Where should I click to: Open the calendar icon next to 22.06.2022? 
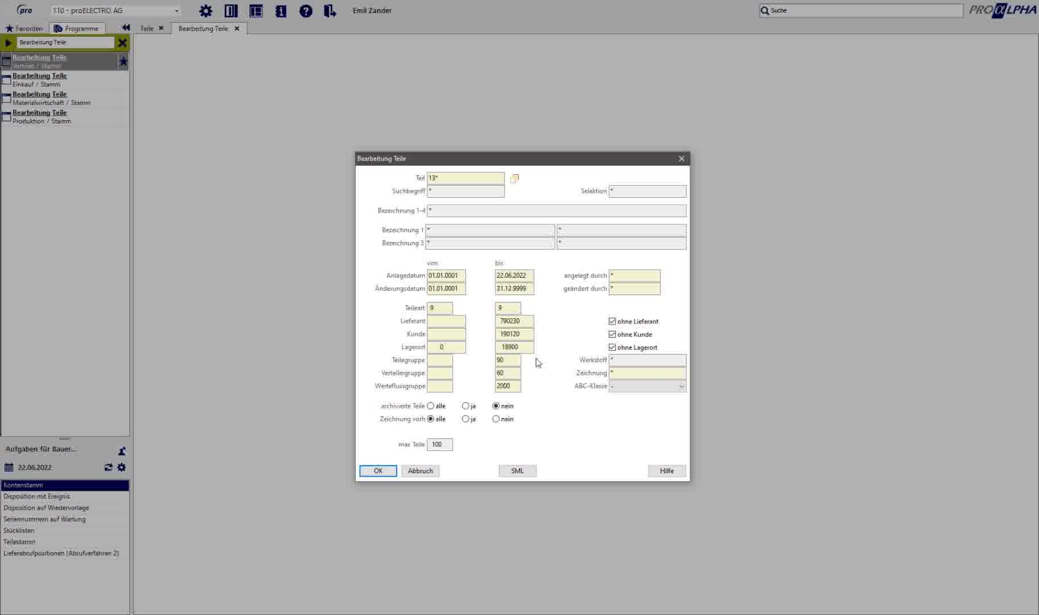pos(9,468)
